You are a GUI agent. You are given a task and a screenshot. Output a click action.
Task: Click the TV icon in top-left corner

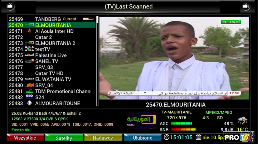(x=11, y=6)
